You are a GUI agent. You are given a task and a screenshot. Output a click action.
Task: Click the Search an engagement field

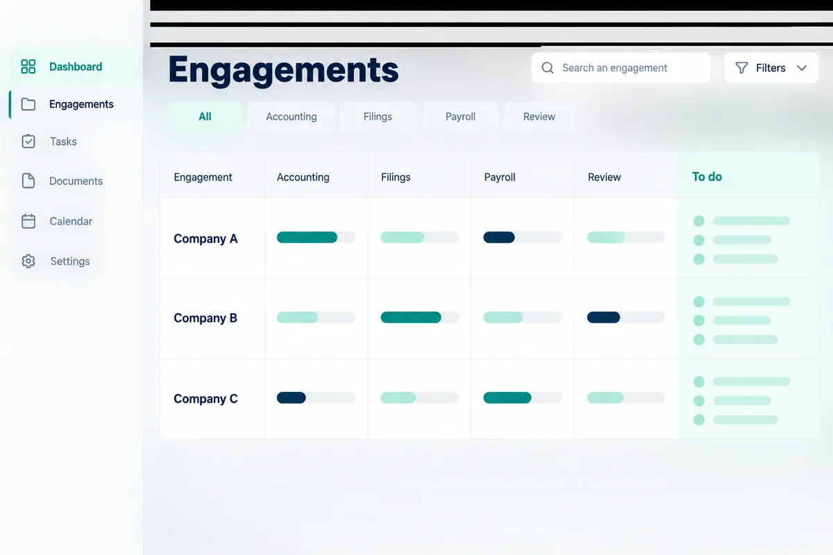click(621, 68)
